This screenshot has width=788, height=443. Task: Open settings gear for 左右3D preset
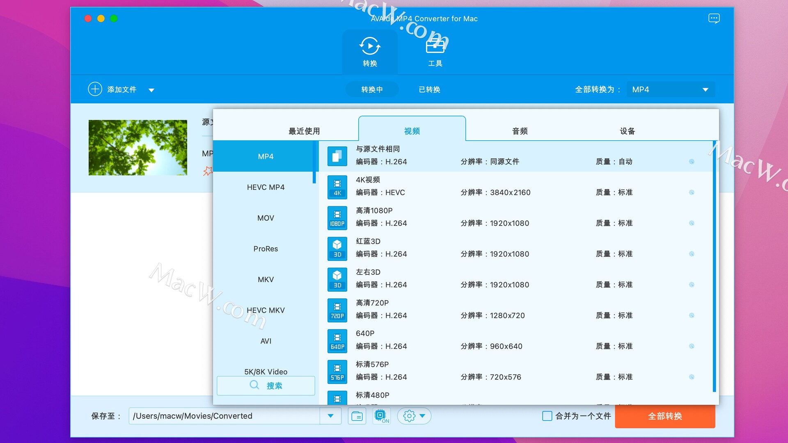pyautogui.click(x=692, y=285)
